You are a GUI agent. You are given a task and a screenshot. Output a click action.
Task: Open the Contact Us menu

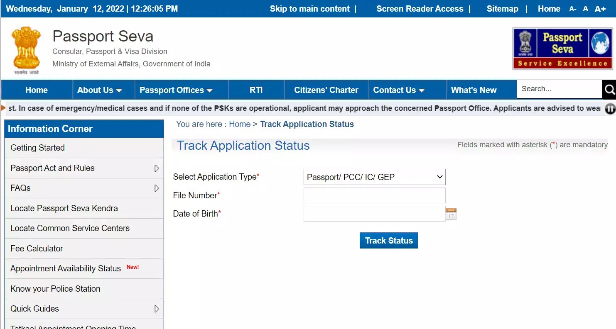[x=398, y=90]
